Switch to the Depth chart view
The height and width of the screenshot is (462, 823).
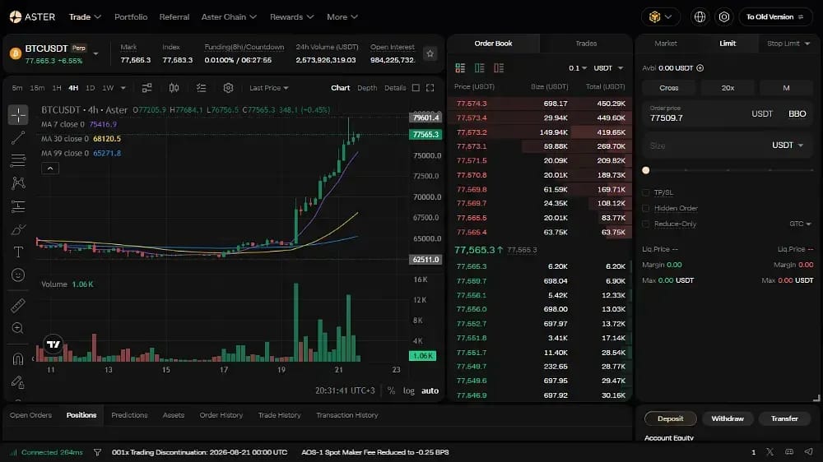coord(367,88)
